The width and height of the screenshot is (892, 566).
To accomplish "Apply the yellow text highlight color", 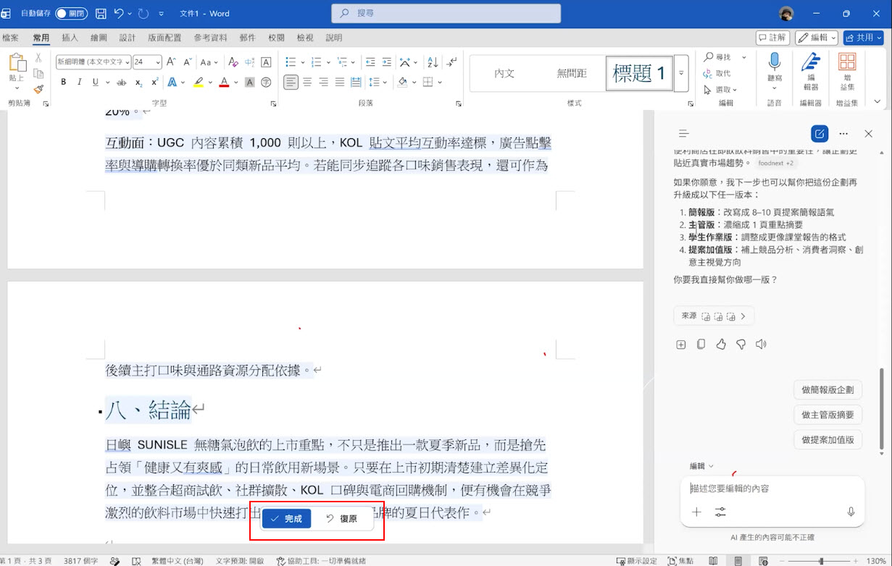I will pyautogui.click(x=198, y=83).
